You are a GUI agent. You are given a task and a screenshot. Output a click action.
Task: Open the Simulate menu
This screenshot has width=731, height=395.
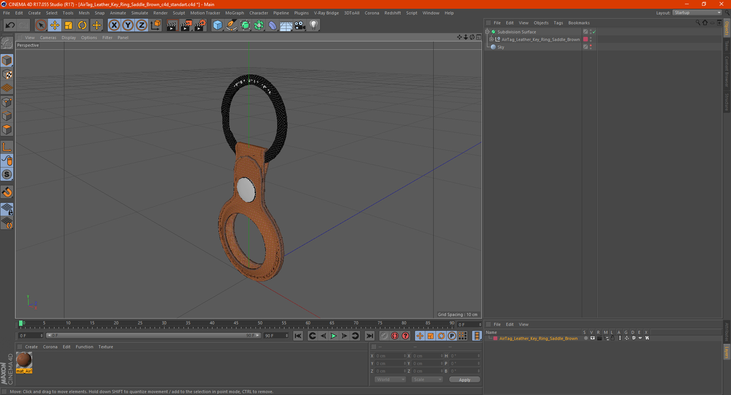pyautogui.click(x=140, y=13)
